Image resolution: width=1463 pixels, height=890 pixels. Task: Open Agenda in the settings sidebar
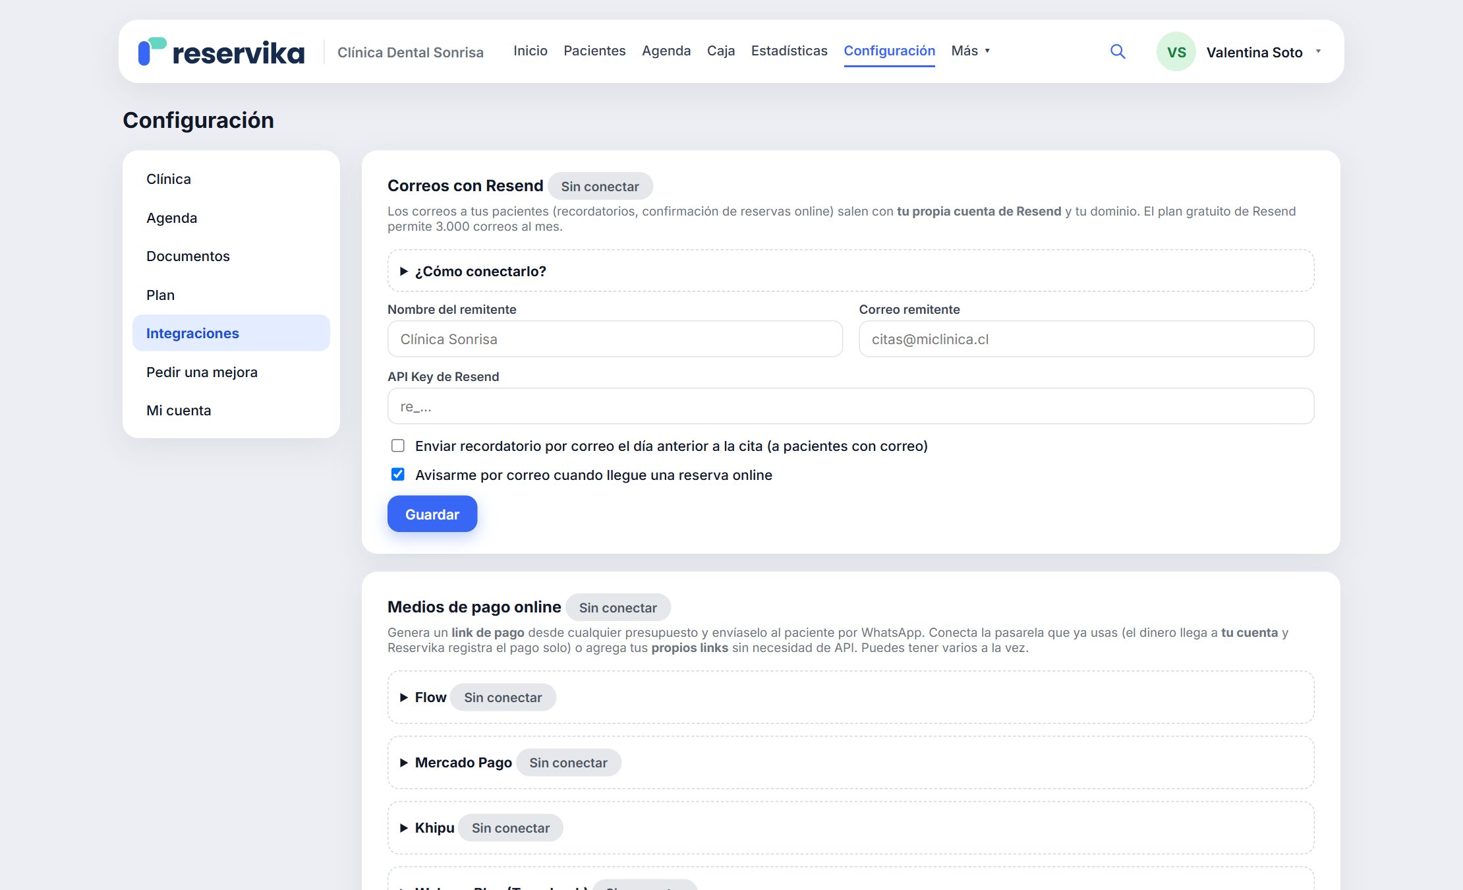click(231, 218)
